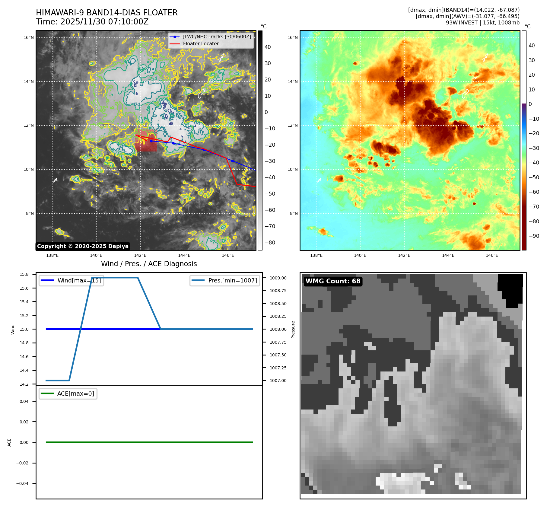Click the Dapiya copyright notice
Image resolution: width=547 pixels, height=510 pixels.
(83, 246)
